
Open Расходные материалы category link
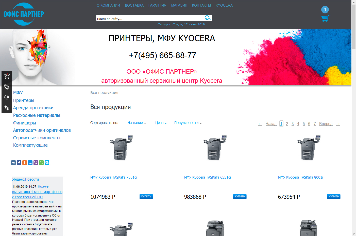(37, 115)
